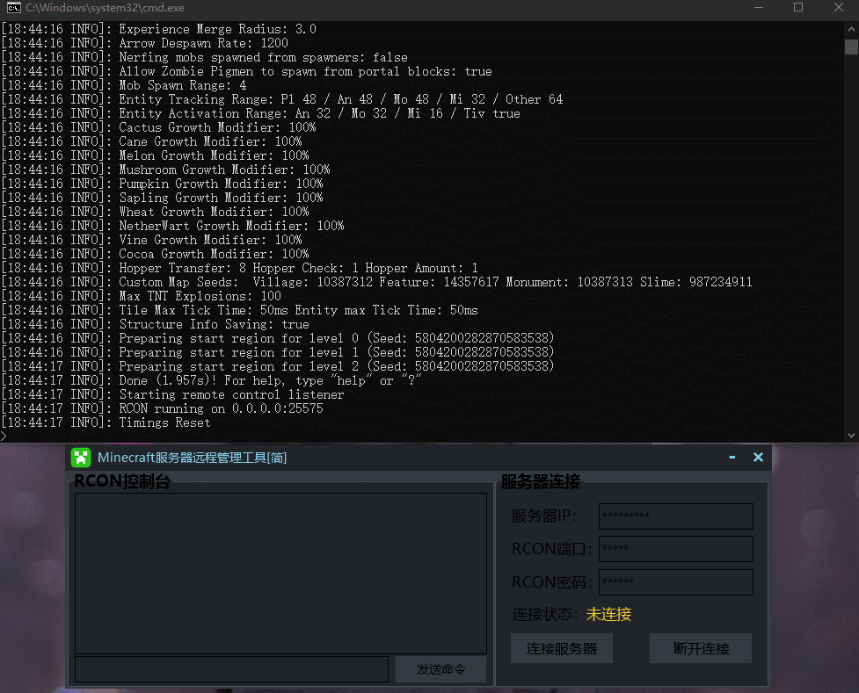Click the console scrollbar up arrow

pyautogui.click(x=850, y=29)
